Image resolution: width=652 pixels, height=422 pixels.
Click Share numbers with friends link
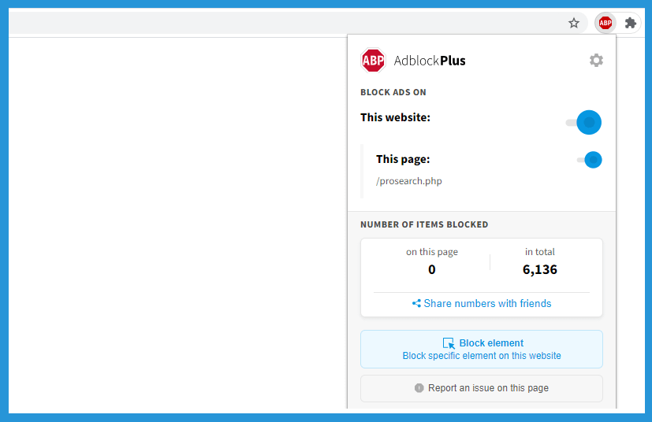482,304
